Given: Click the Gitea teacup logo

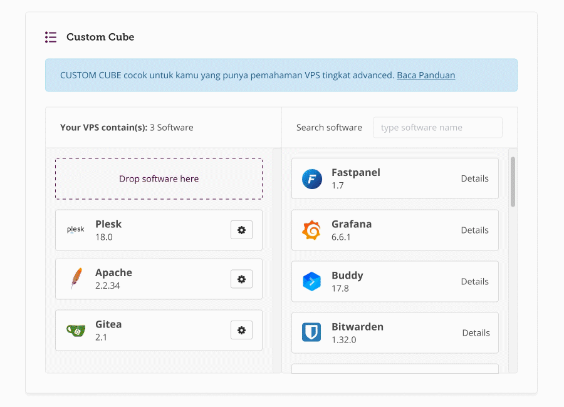Looking at the screenshot, I should coord(76,330).
